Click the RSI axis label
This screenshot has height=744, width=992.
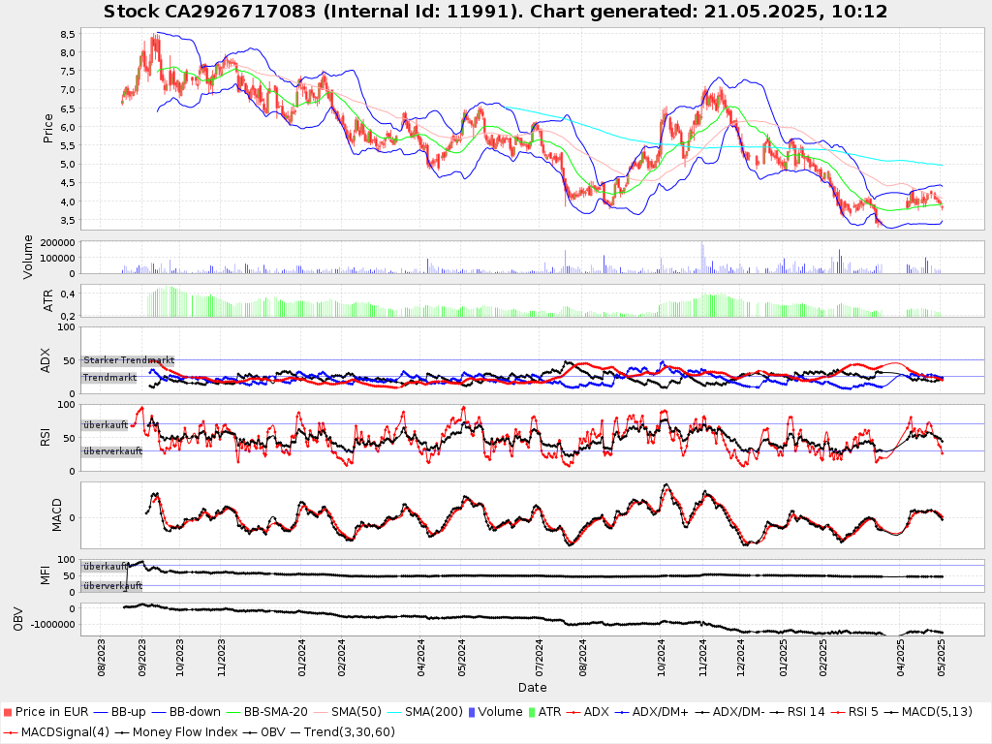pyautogui.click(x=46, y=437)
